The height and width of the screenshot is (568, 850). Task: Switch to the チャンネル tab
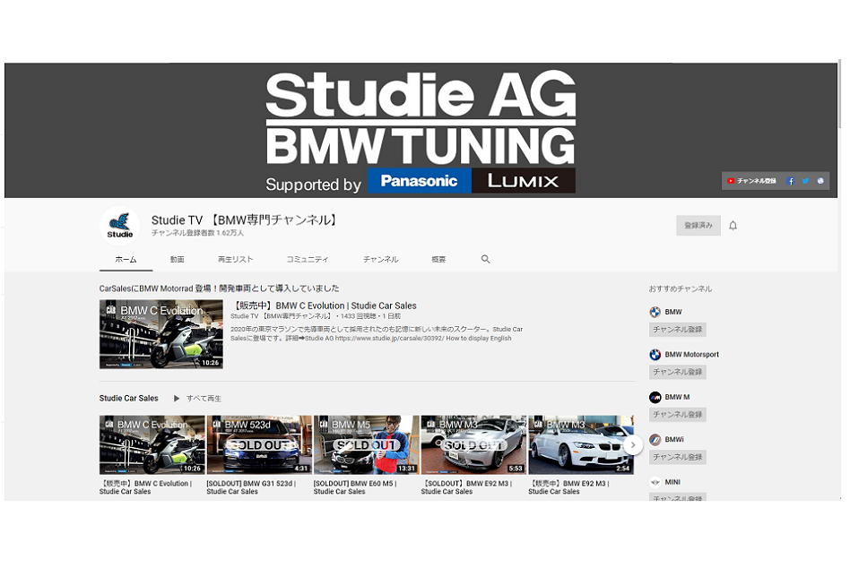pyautogui.click(x=380, y=260)
